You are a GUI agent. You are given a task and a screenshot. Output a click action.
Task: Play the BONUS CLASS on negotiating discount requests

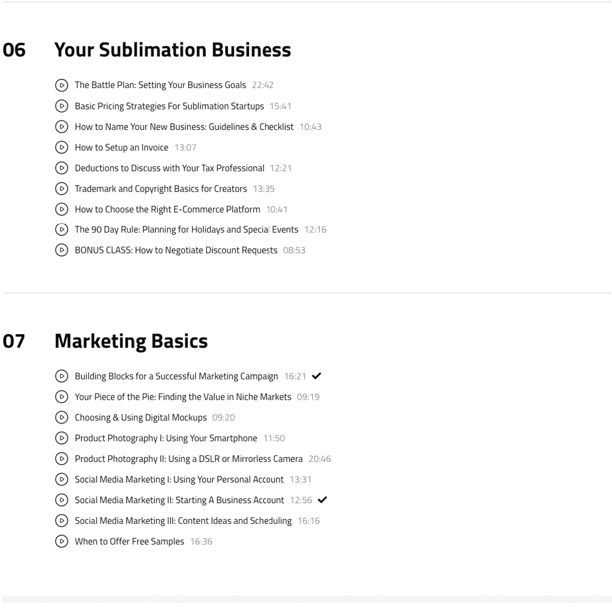tap(61, 250)
